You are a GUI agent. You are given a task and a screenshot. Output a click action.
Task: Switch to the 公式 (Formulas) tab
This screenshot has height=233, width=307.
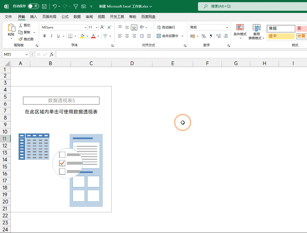click(65, 17)
